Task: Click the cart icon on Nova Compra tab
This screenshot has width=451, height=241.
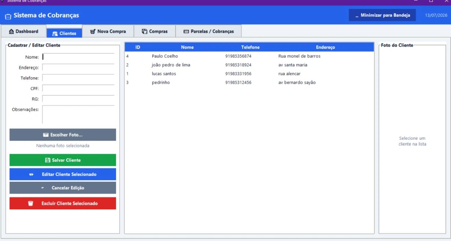Action: pos(93,31)
